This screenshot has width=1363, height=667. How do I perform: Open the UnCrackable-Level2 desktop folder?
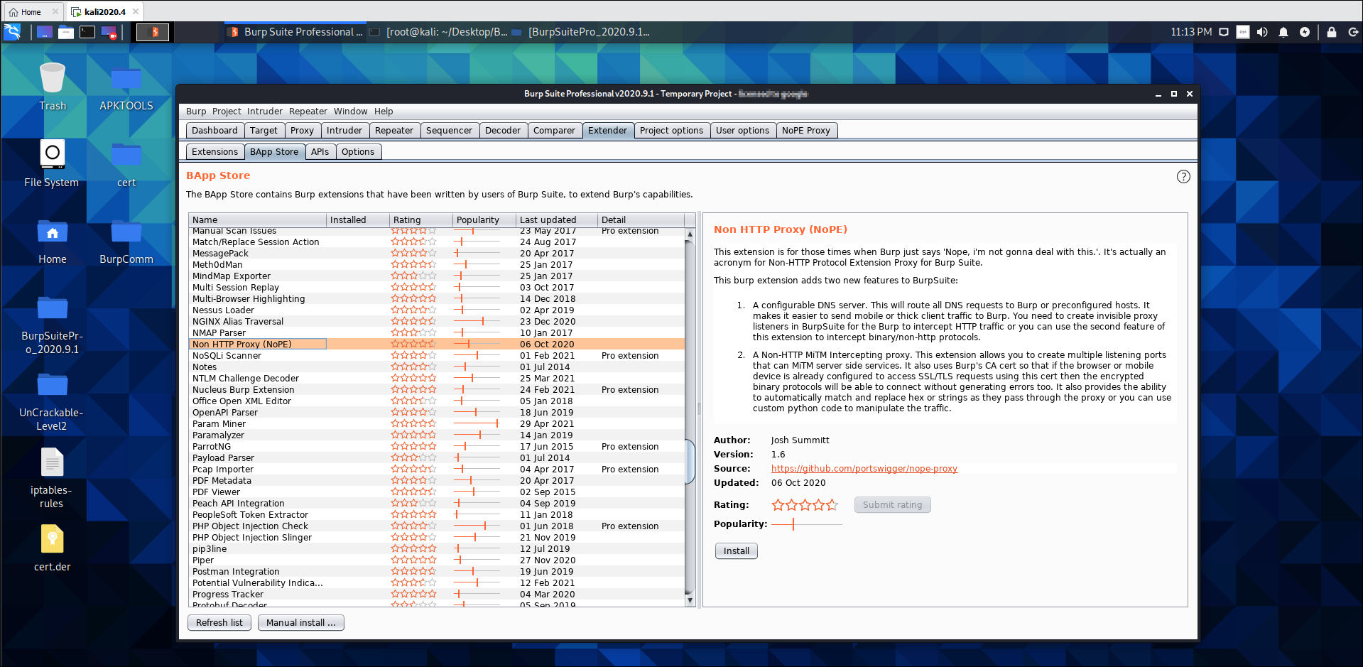(53, 401)
